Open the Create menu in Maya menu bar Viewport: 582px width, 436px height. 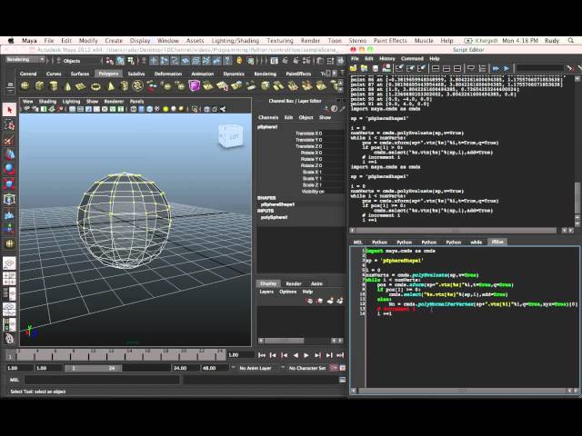tap(114, 40)
